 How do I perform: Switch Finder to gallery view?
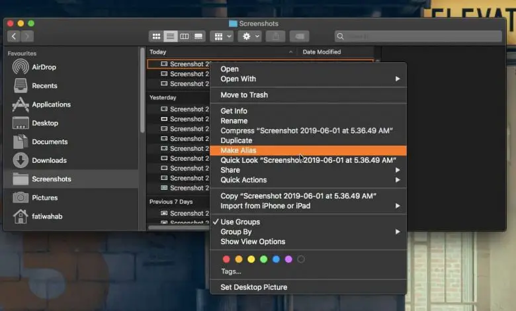[198, 36]
